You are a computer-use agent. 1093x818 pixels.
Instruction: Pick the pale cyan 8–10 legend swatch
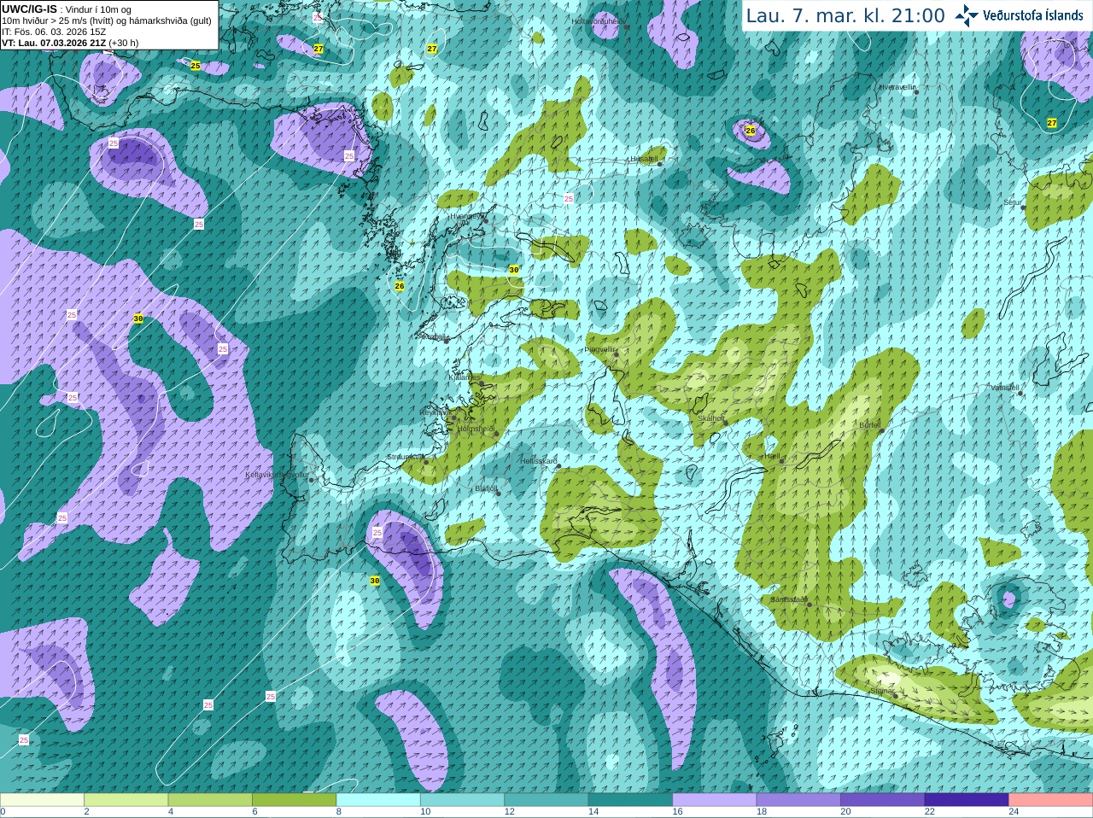click(x=378, y=800)
